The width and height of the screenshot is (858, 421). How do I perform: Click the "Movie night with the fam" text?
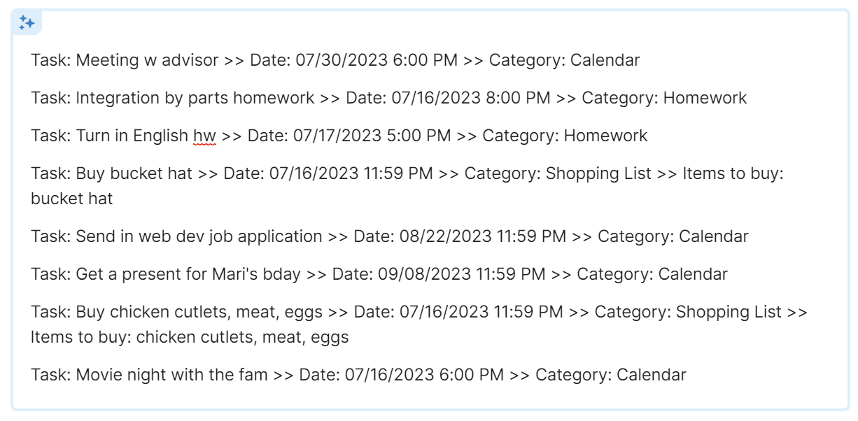tap(171, 375)
